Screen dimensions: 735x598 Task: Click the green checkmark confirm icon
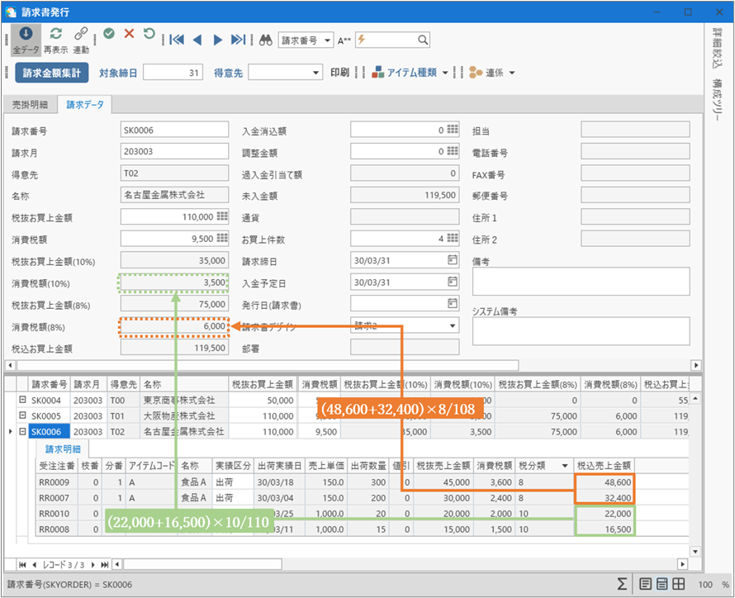[109, 34]
